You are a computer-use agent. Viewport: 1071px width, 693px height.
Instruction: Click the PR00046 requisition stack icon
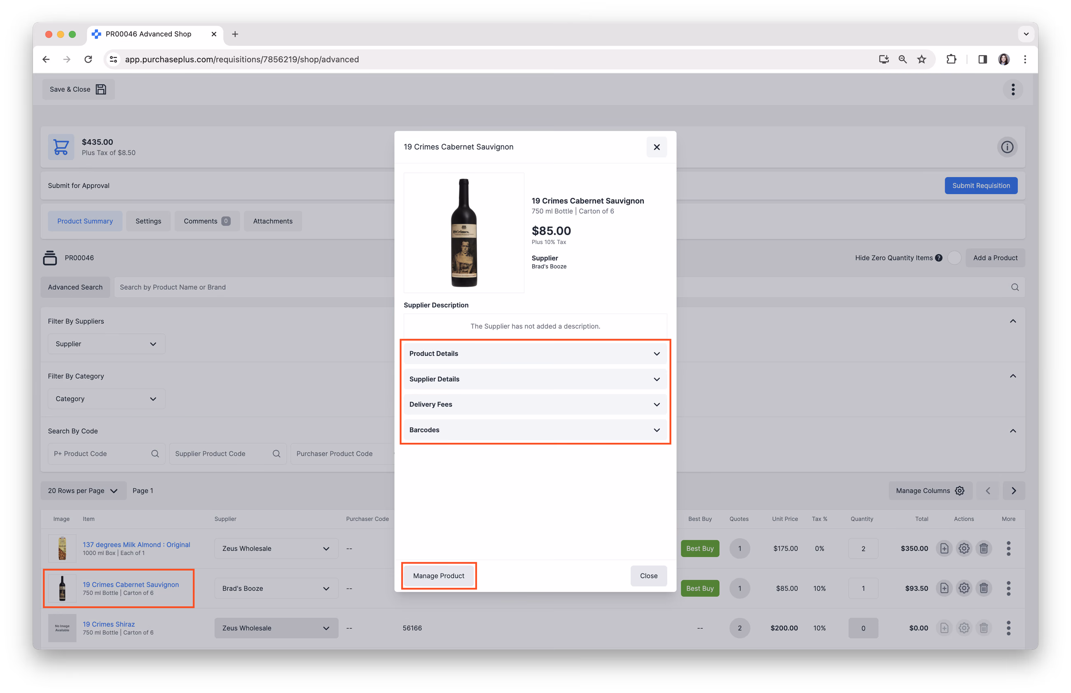(50, 258)
